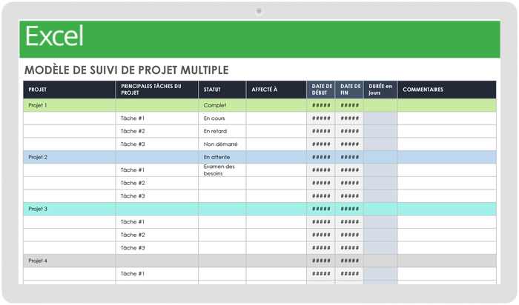The width and height of the screenshot is (519, 305).
Task: Click the Excel logo in green banner
Action: [x=54, y=36]
